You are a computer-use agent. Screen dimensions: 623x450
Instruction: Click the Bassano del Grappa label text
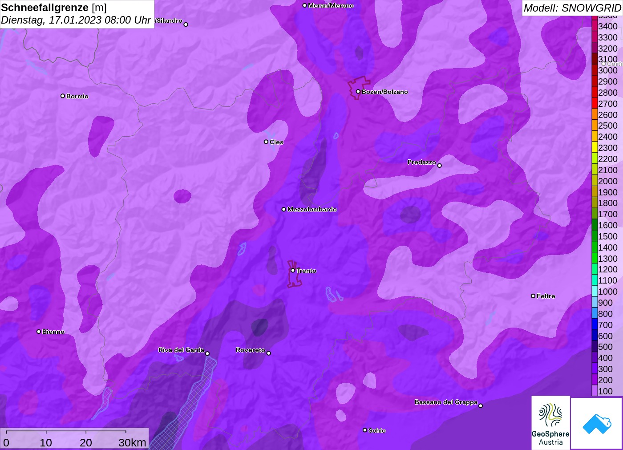click(x=446, y=402)
